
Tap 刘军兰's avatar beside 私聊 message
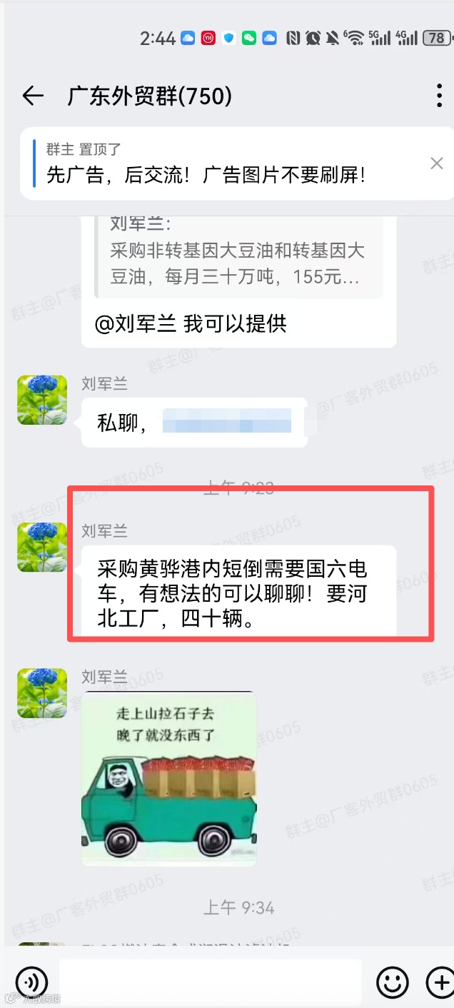[x=42, y=400]
